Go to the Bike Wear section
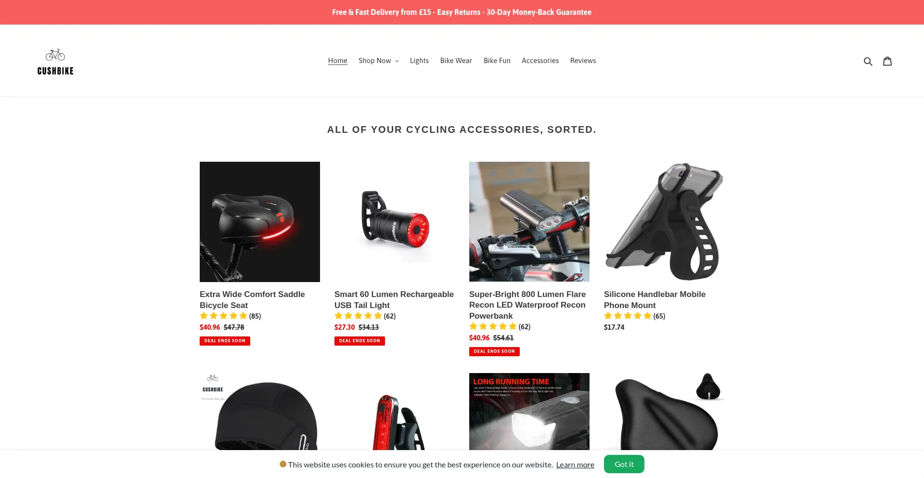Viewport: 924px width, 478px height. [x=456, y=61]
